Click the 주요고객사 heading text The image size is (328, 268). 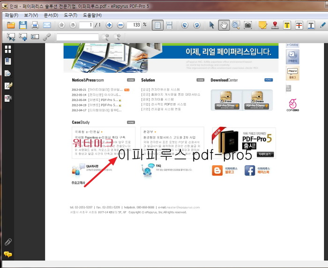(78, 183)
